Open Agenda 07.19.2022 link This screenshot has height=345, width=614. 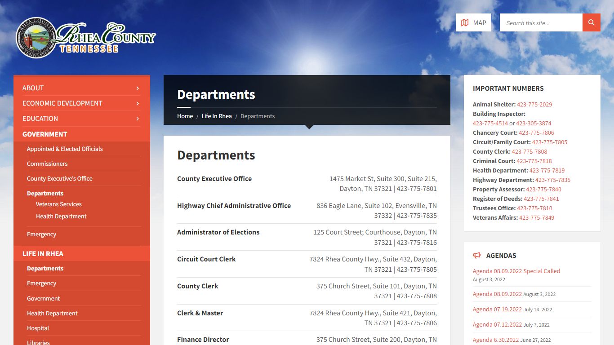tap(497, 309)
